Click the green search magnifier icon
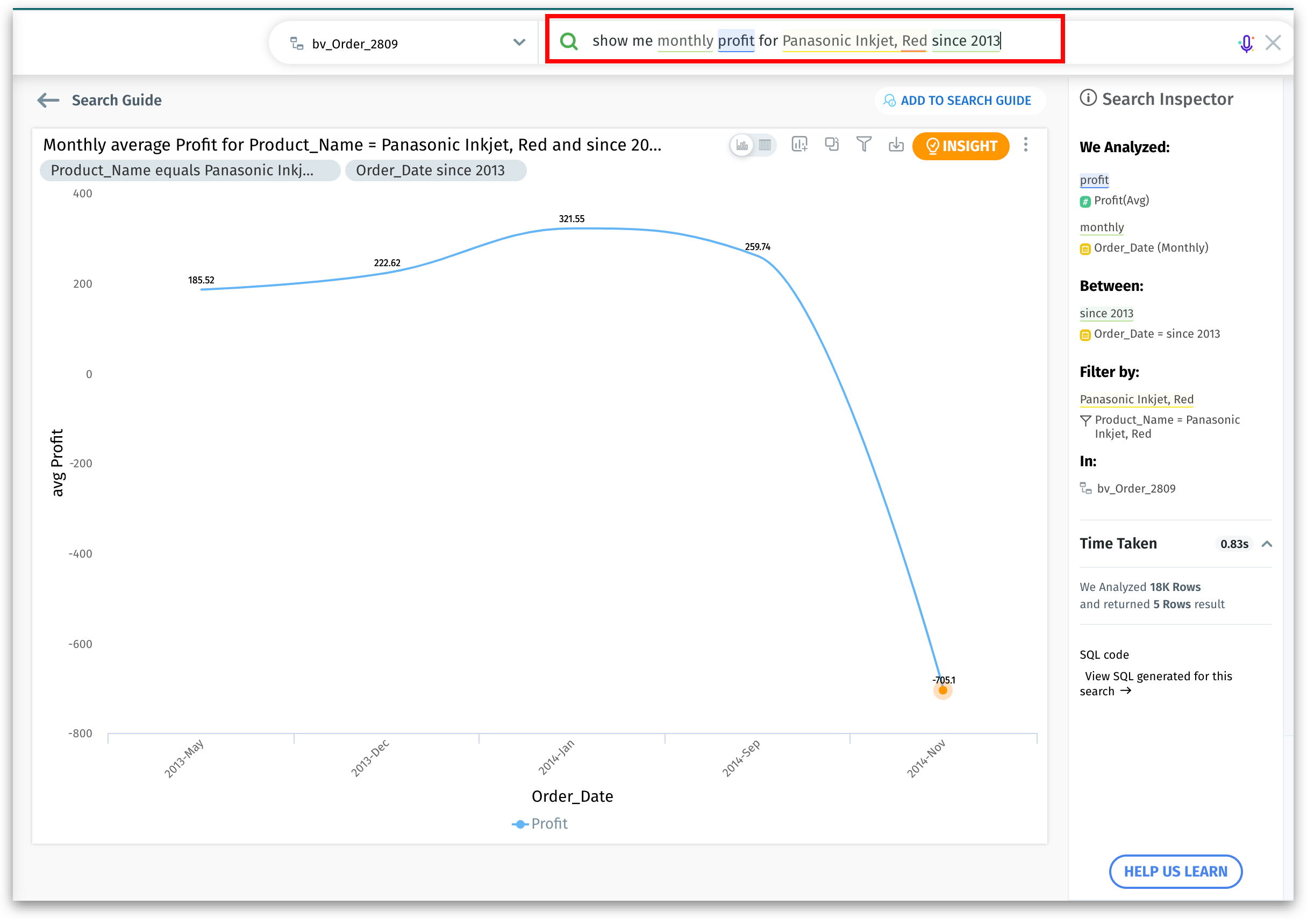The height and width of the screenshot is (919, 1307). tap(569, 41)
